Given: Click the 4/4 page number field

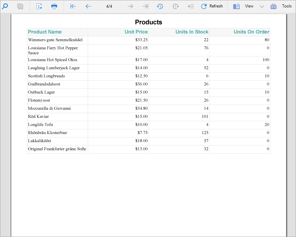Looking at the screenshot, I should 109,6.
